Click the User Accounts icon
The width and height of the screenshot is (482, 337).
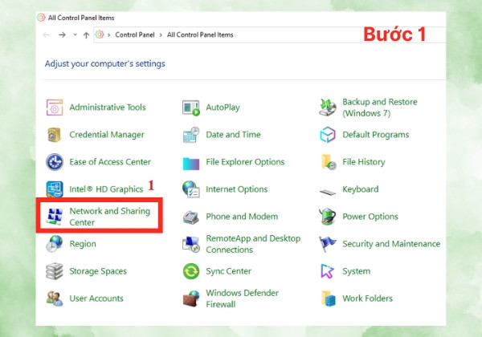tap(55, 298)
